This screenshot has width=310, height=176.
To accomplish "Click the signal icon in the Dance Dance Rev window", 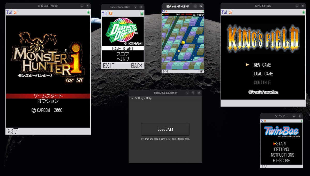I will (105, 13).
